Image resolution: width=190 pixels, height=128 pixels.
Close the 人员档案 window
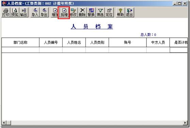[x=185, y=3]
